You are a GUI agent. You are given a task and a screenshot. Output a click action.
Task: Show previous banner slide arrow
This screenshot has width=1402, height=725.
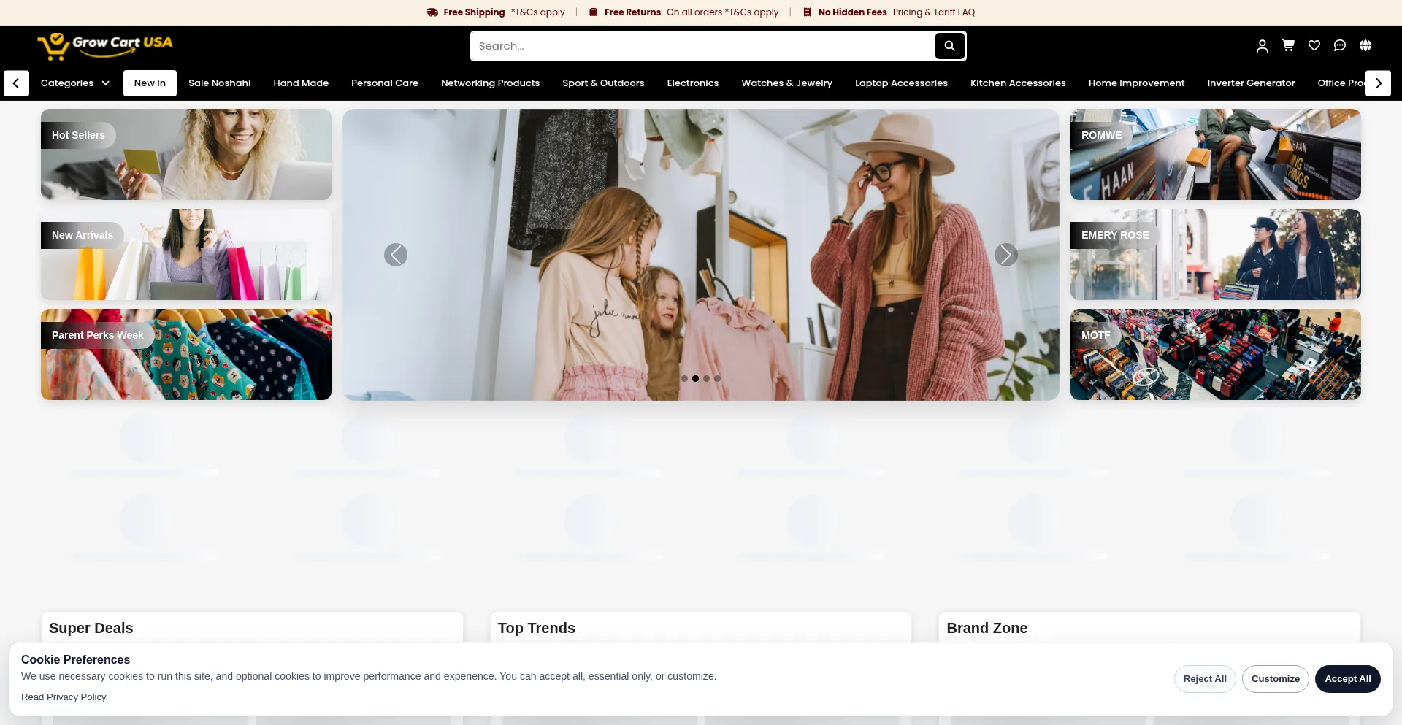pos(396,255)
